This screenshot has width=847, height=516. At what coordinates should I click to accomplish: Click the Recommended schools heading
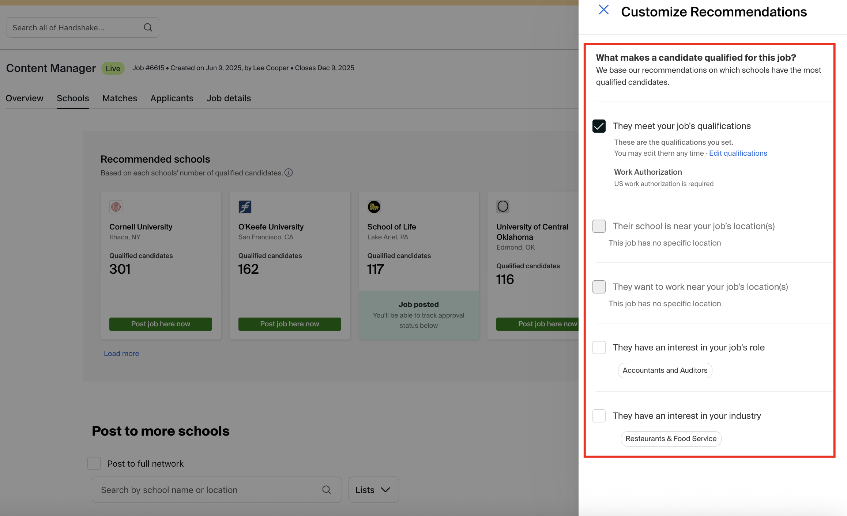point(155,159)
